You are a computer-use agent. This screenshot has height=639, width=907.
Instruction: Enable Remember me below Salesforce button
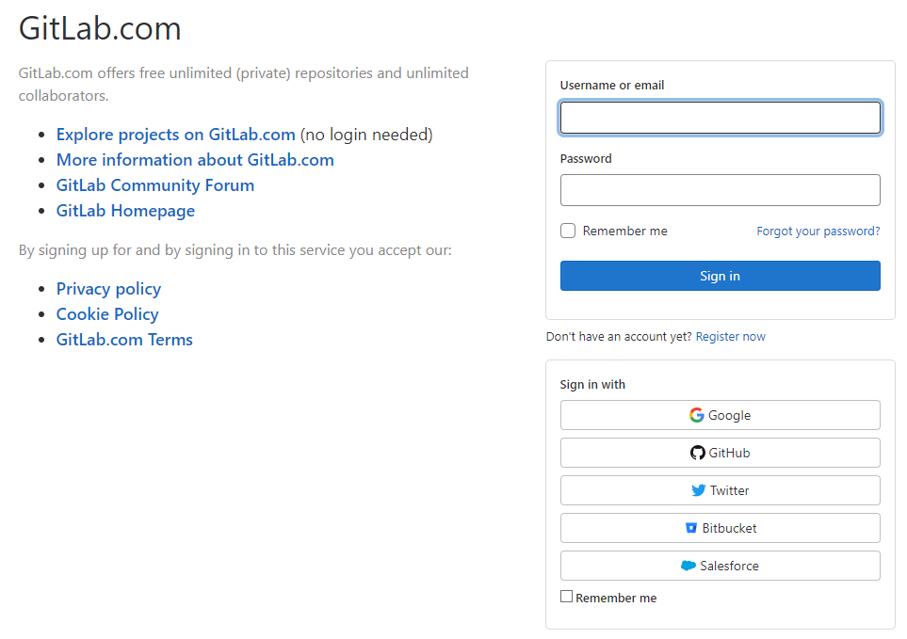coord(566,597)
